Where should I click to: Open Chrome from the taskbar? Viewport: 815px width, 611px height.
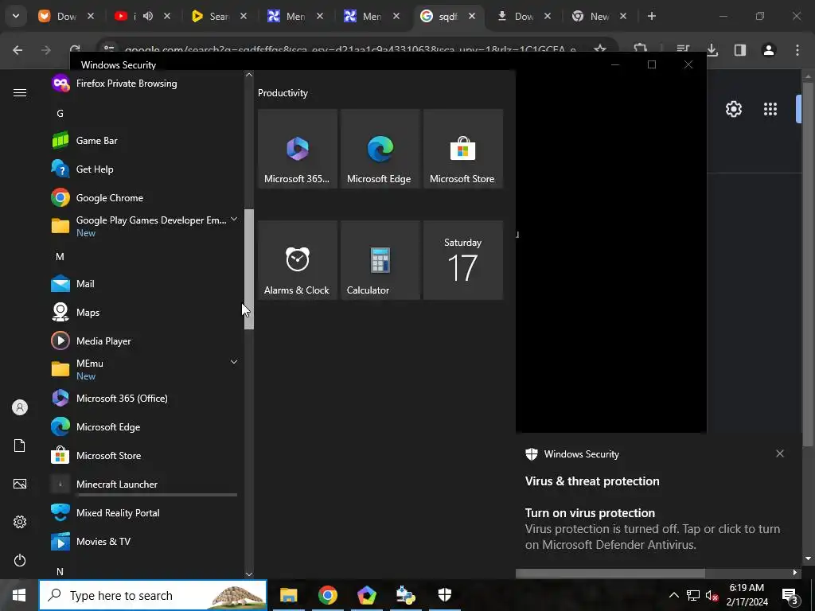tap(327, 595)
